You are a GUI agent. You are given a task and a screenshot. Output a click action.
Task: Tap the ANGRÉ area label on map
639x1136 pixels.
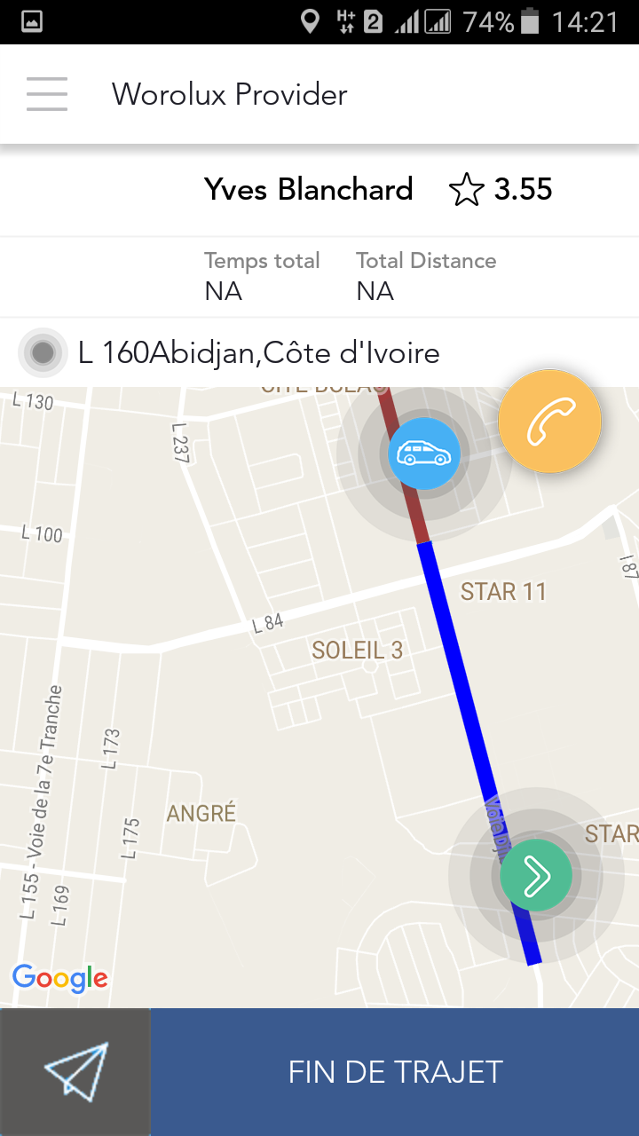point(201,812)
